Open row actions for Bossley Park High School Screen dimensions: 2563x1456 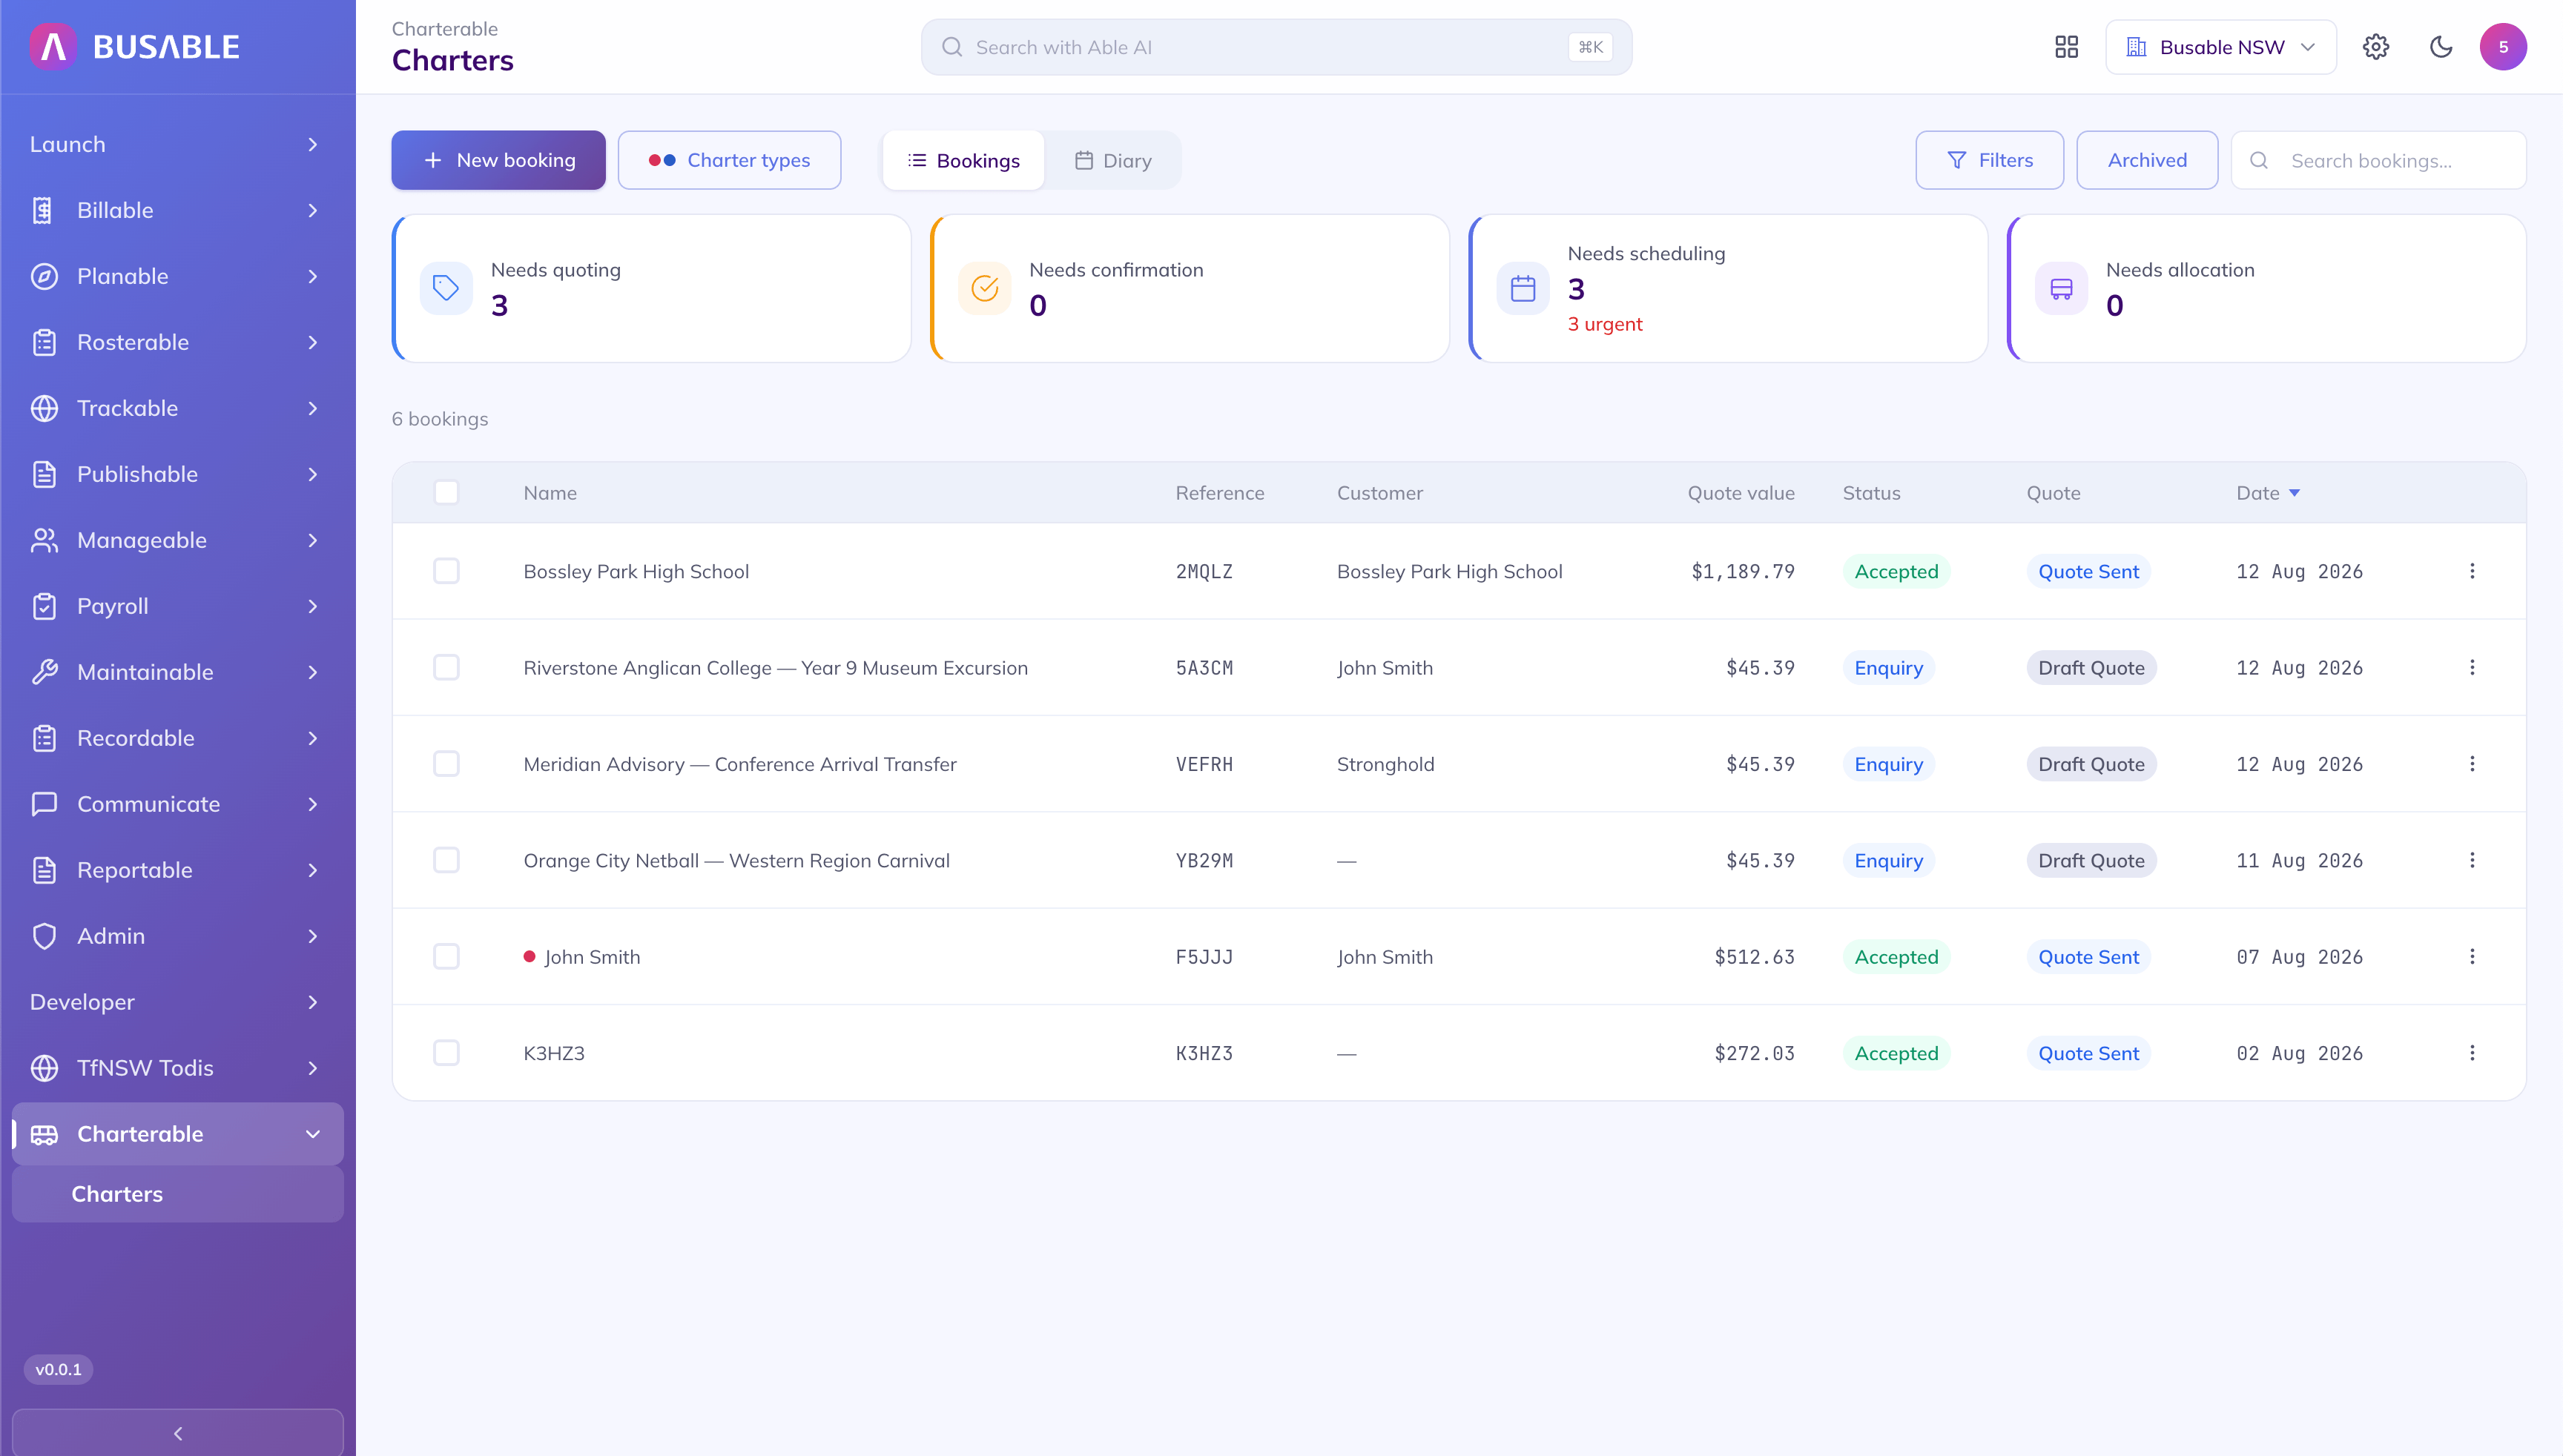pos(2471,571)
